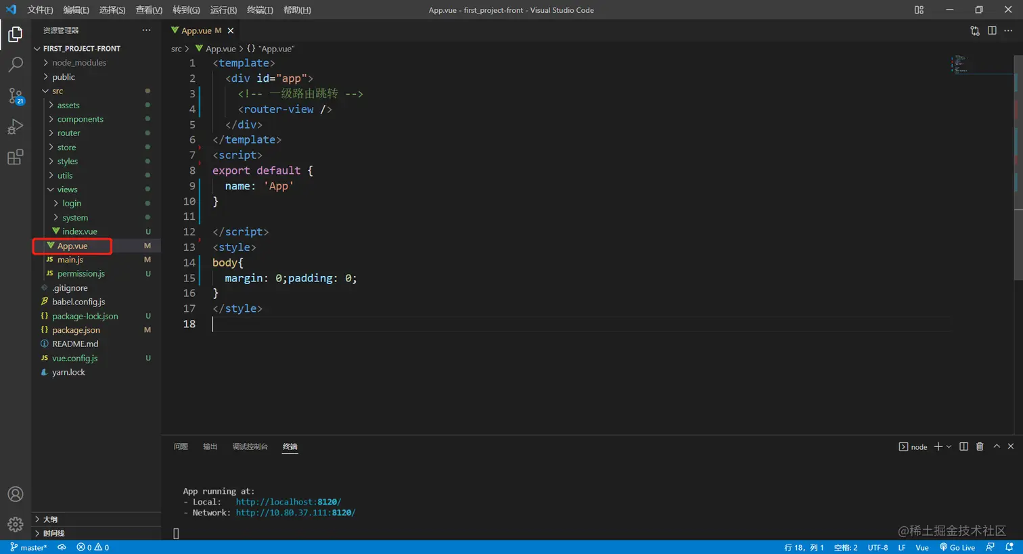Open the feedback icon in status bar
Image resolution: width=1023 pixels, height=554 pixels.
991,547
